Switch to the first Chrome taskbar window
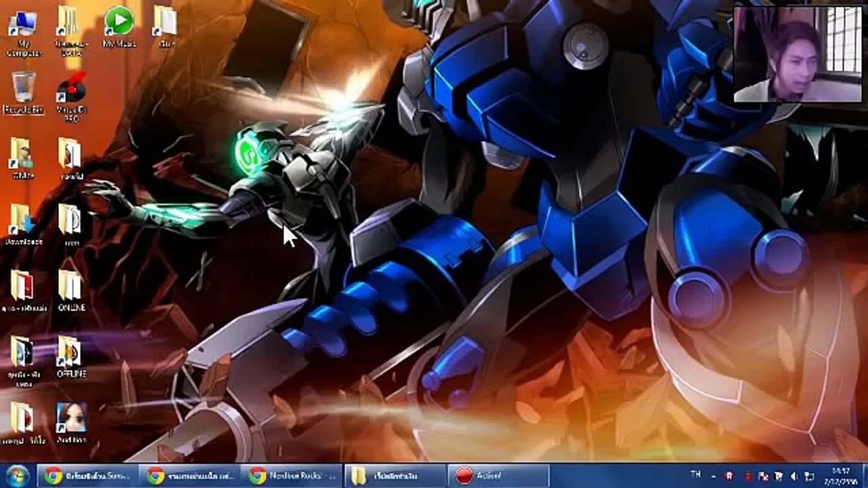 [87, 476]
